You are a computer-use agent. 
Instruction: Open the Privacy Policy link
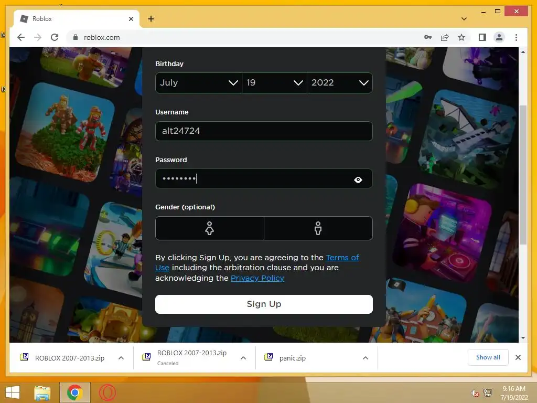tap(257, 278)
